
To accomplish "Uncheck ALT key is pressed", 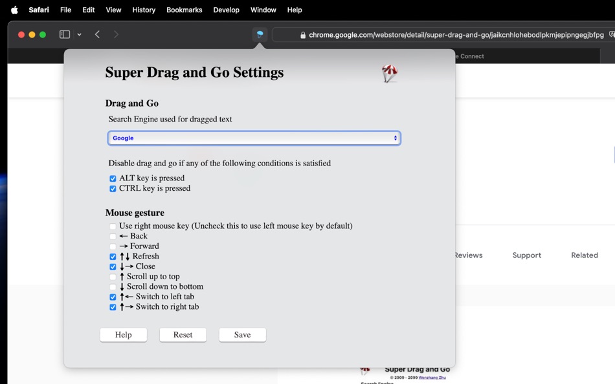I will pos(113,178).
